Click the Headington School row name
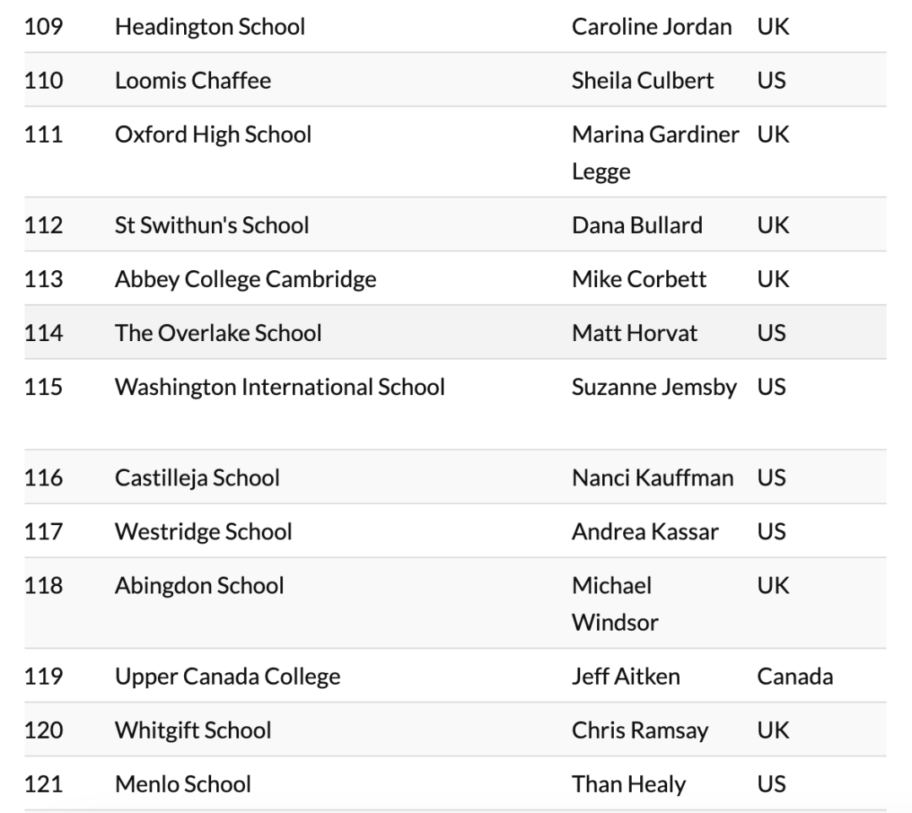The height and width of the screenshot is (813, 912). (210, 27)
